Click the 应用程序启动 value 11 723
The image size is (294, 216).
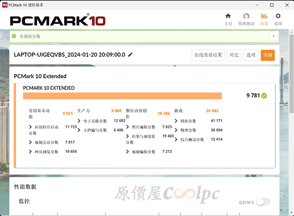coord(71,127)
